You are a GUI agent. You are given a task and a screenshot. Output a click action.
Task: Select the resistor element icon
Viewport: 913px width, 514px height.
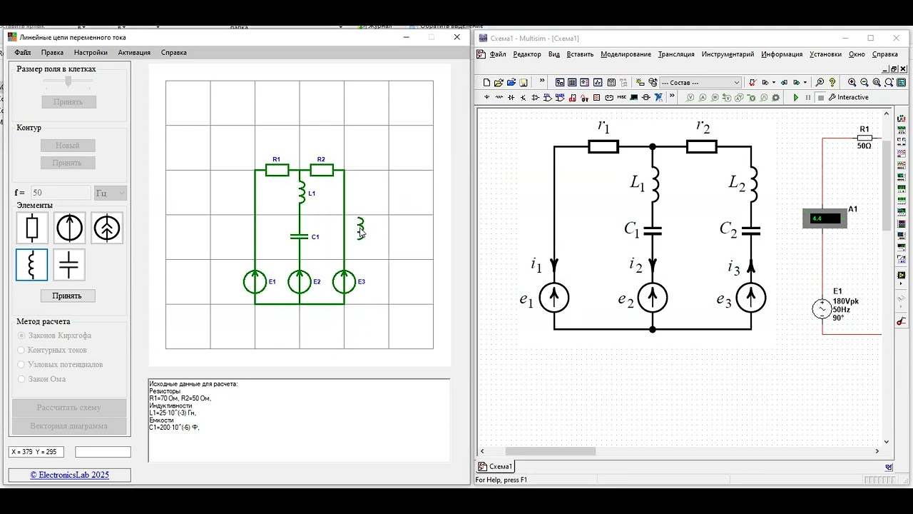click(32, 228)
